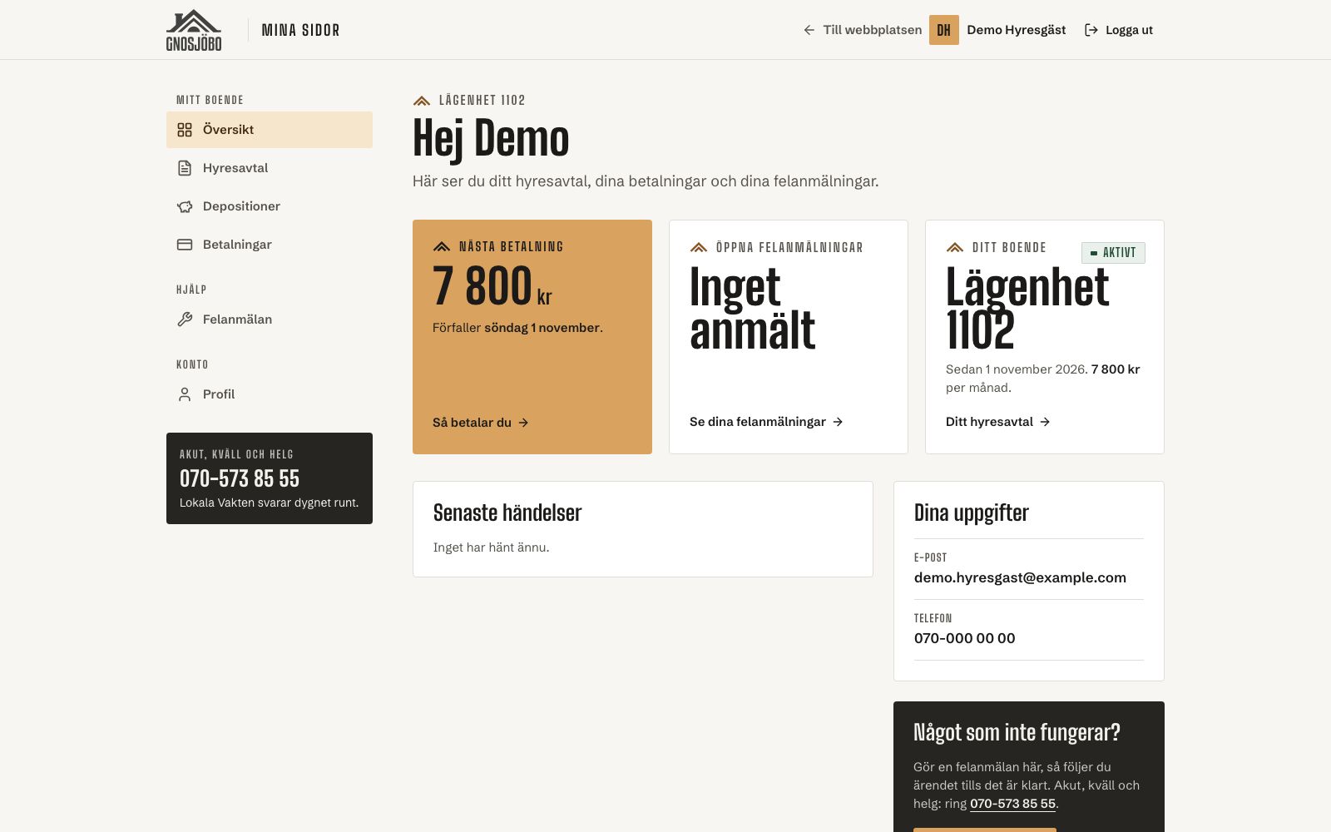Click the Felanmälan wrench icon
Image resolution: width=1331 pixels, height=832 pixels.
[185, 319]
